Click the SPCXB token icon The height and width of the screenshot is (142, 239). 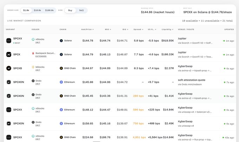tap(9, 68)
